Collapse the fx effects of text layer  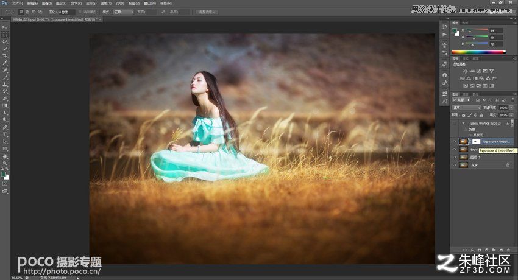[x=512, y=124]
